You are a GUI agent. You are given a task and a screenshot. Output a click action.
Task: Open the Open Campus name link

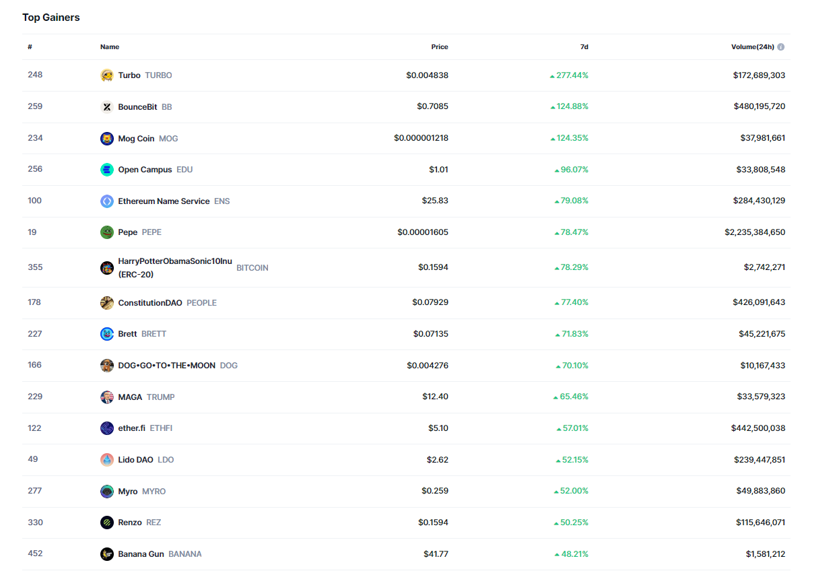(x=145, y=170)
